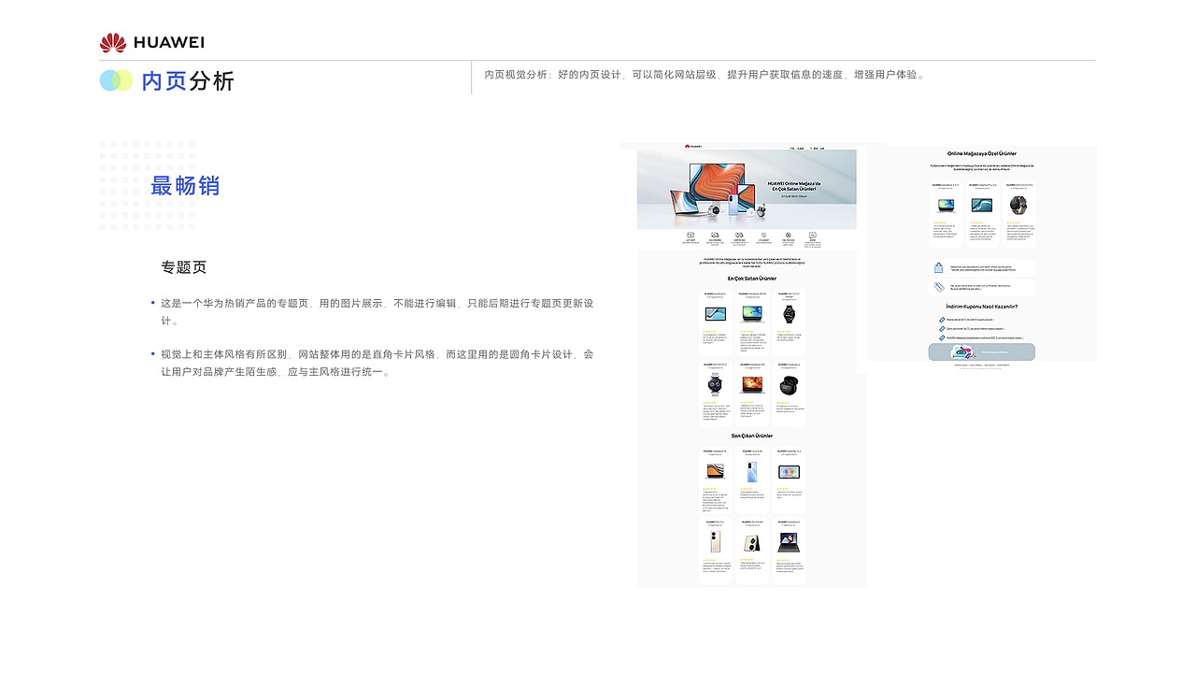
Task: Open the silver laptop card in En Çok Satan
Action: [752, 322]
